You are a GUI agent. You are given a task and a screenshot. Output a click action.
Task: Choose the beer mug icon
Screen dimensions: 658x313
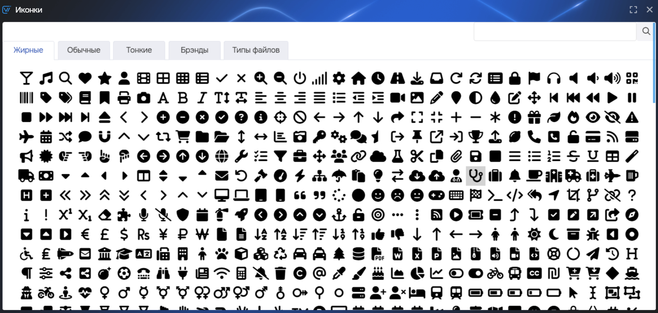[632, 176]
